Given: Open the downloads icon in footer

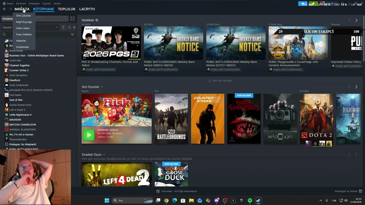Looking at the screenshot, I should point(158,191).
